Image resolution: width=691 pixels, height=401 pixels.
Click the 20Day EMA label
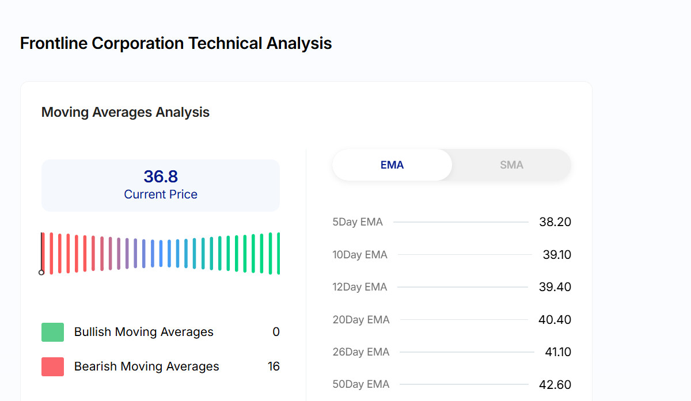(x=361, y=319)
